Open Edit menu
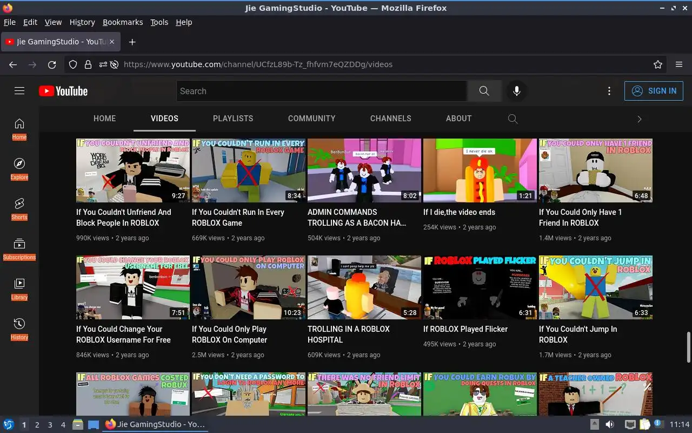Image resolution: width=692 pixels, height=433 pixels. click(x=30, y=22)
